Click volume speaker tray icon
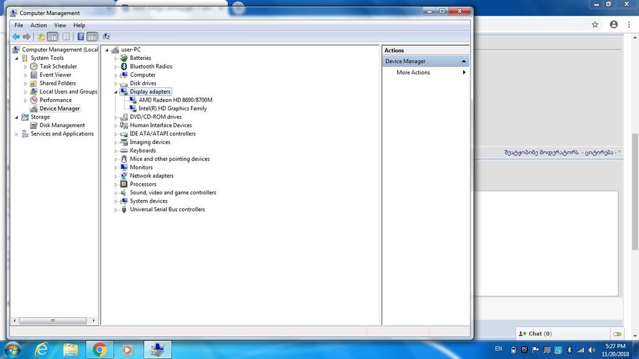The image size is (639, 359). [592, 350]
